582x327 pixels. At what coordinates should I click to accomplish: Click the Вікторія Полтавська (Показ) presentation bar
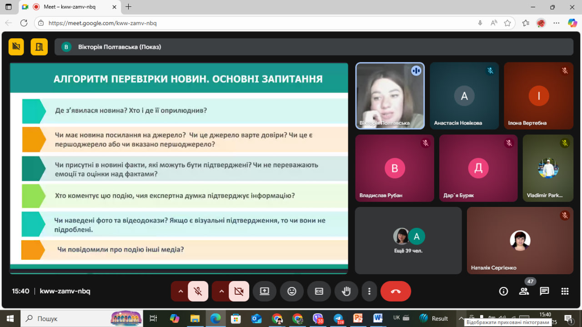pos(314,47)
